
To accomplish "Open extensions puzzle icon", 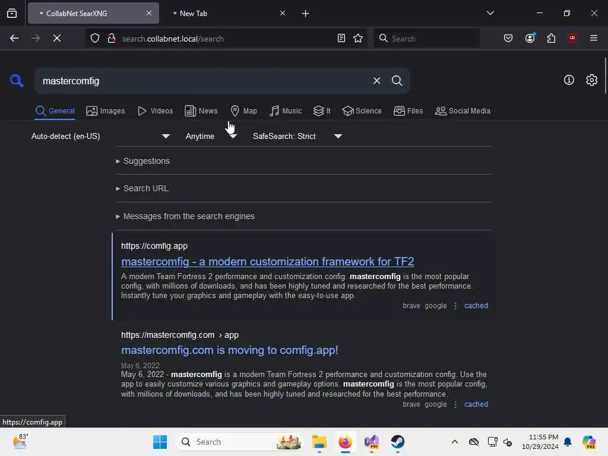I will click(551, 38).
